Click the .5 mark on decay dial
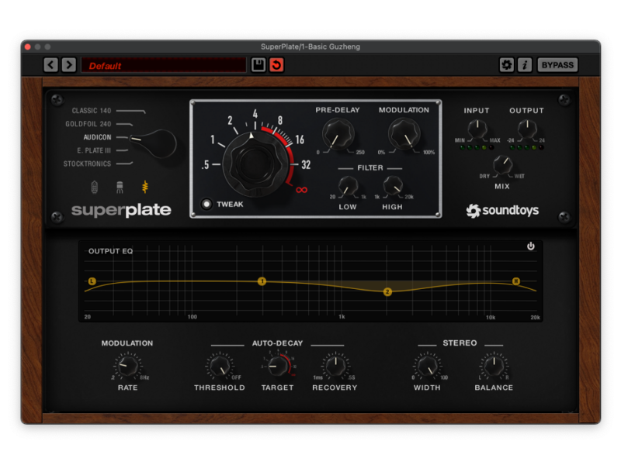The image size is (621, 465). [205, 165]
